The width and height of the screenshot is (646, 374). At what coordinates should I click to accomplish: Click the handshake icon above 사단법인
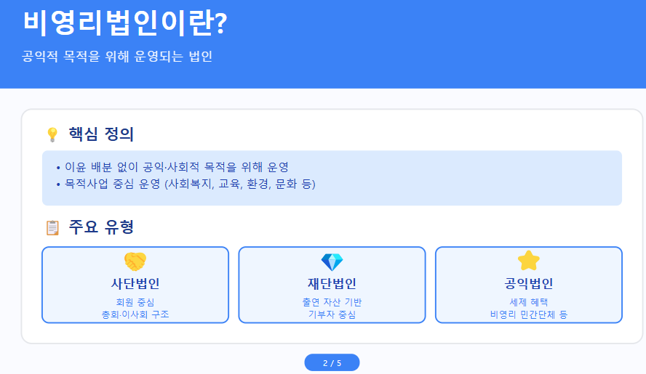135,261
